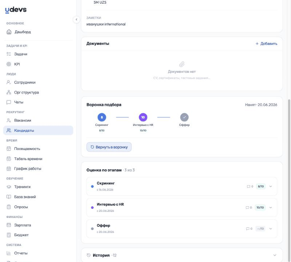The image size is (291, 262).
Task: Click the Документов нет paperclip placeholder
Action: pos(182,64)
